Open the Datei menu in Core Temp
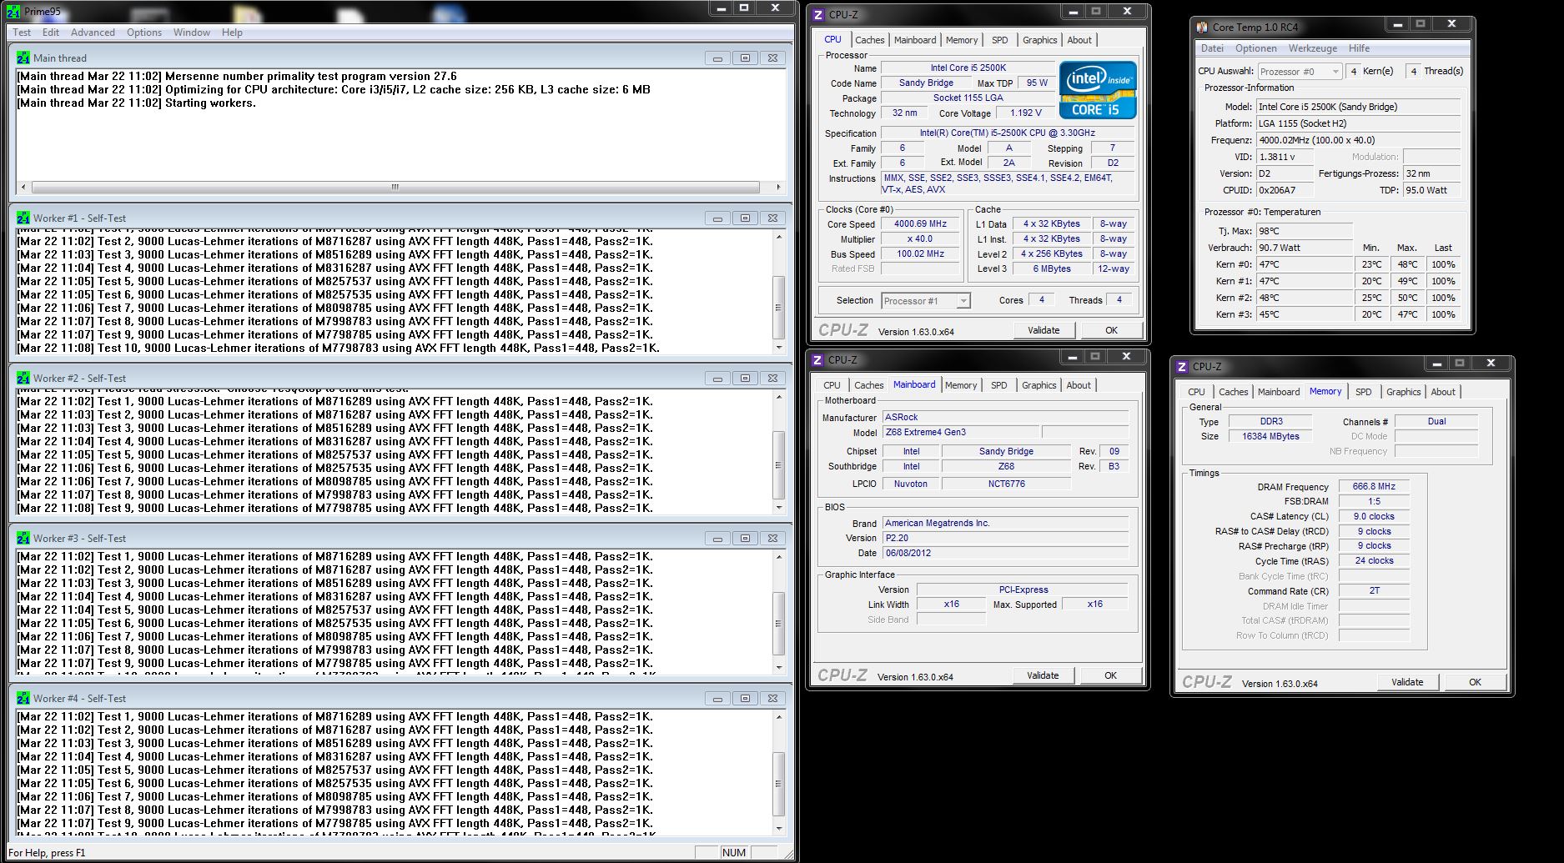1564x863 pixels. (1212, 48)
